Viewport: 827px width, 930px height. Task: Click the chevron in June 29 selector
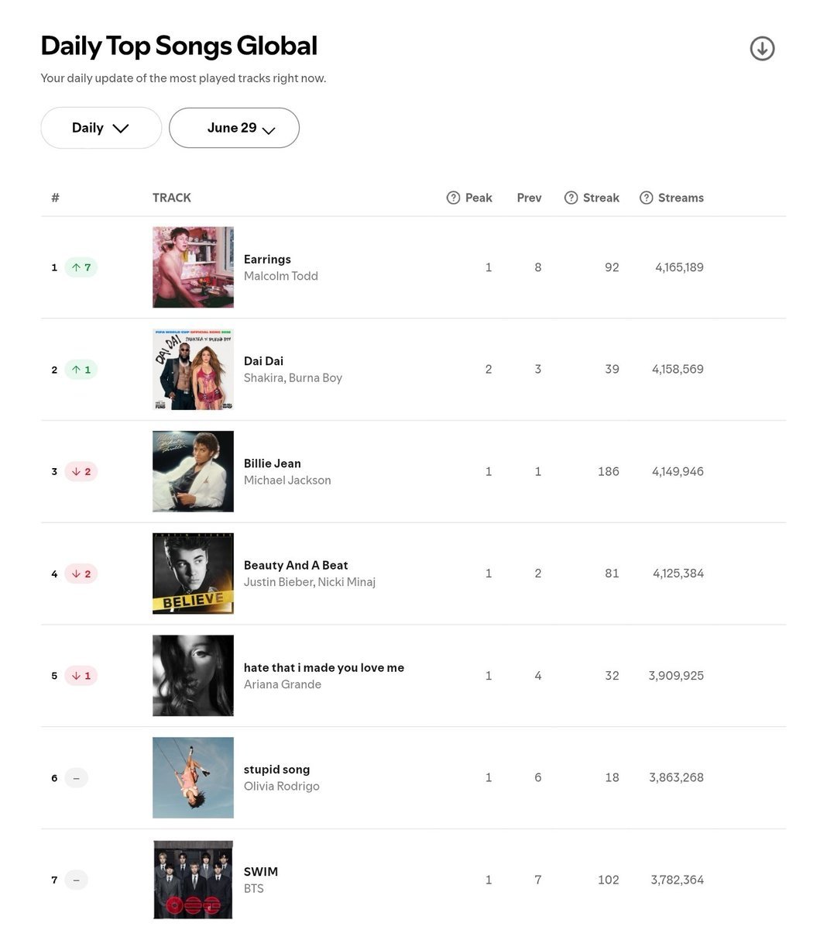click(x=269, y=130)
